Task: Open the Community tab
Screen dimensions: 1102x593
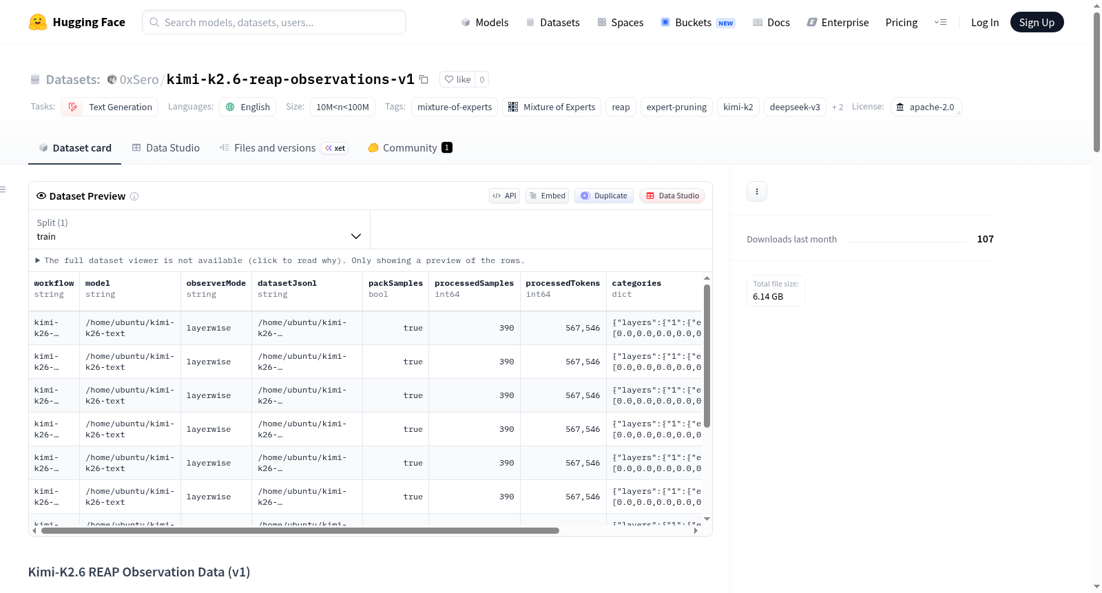Action: pyautogui.click(x=410, y=148)
